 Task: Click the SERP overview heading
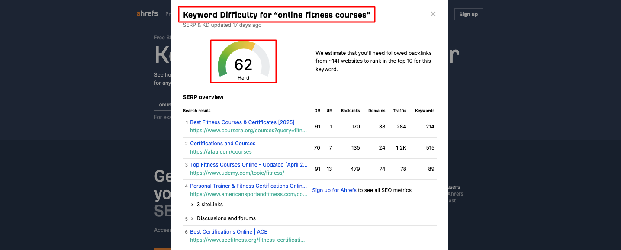tap(203, 97)
